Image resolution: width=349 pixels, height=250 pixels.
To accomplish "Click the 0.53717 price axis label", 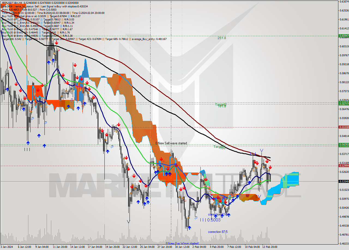I will 344,154.
